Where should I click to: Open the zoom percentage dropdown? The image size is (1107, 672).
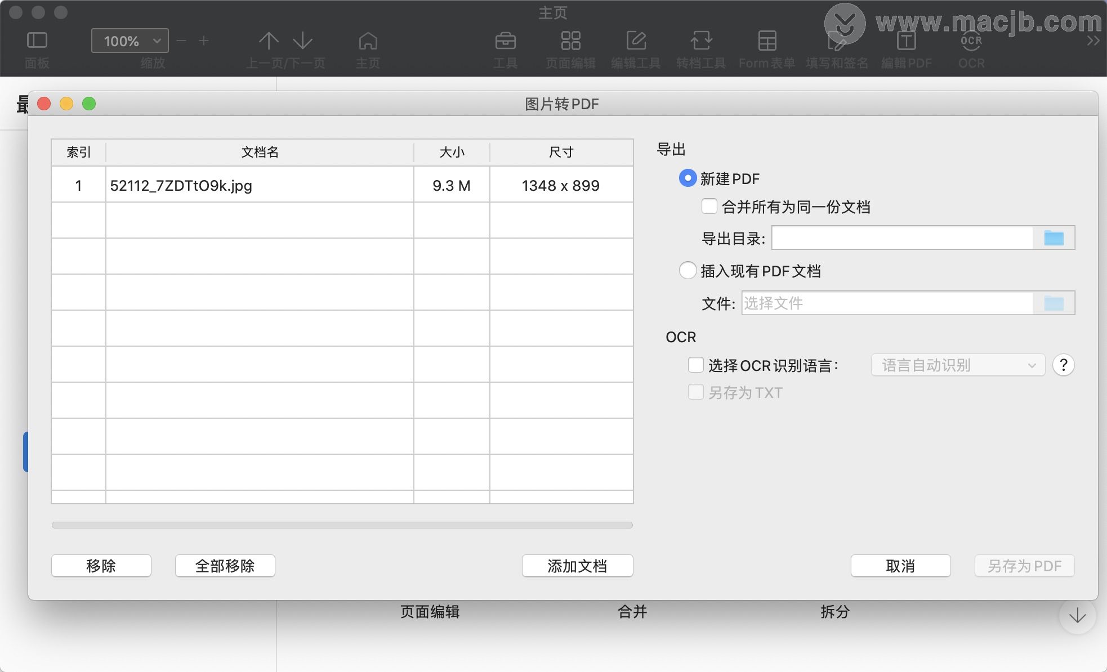point(130,40)
